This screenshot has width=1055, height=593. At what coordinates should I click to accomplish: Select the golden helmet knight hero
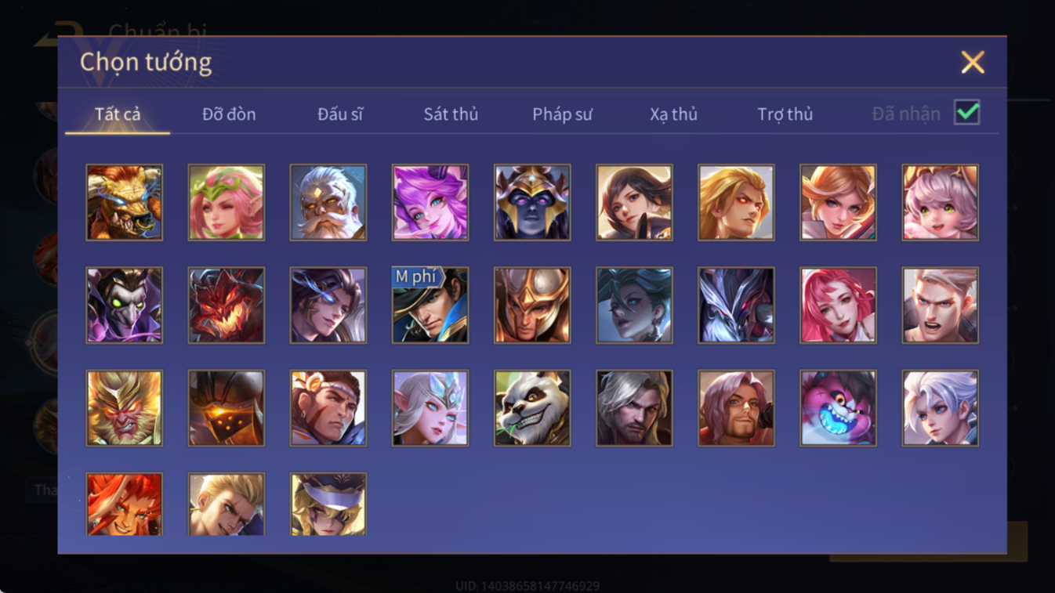pyautogui.click(x=532, y=306)
